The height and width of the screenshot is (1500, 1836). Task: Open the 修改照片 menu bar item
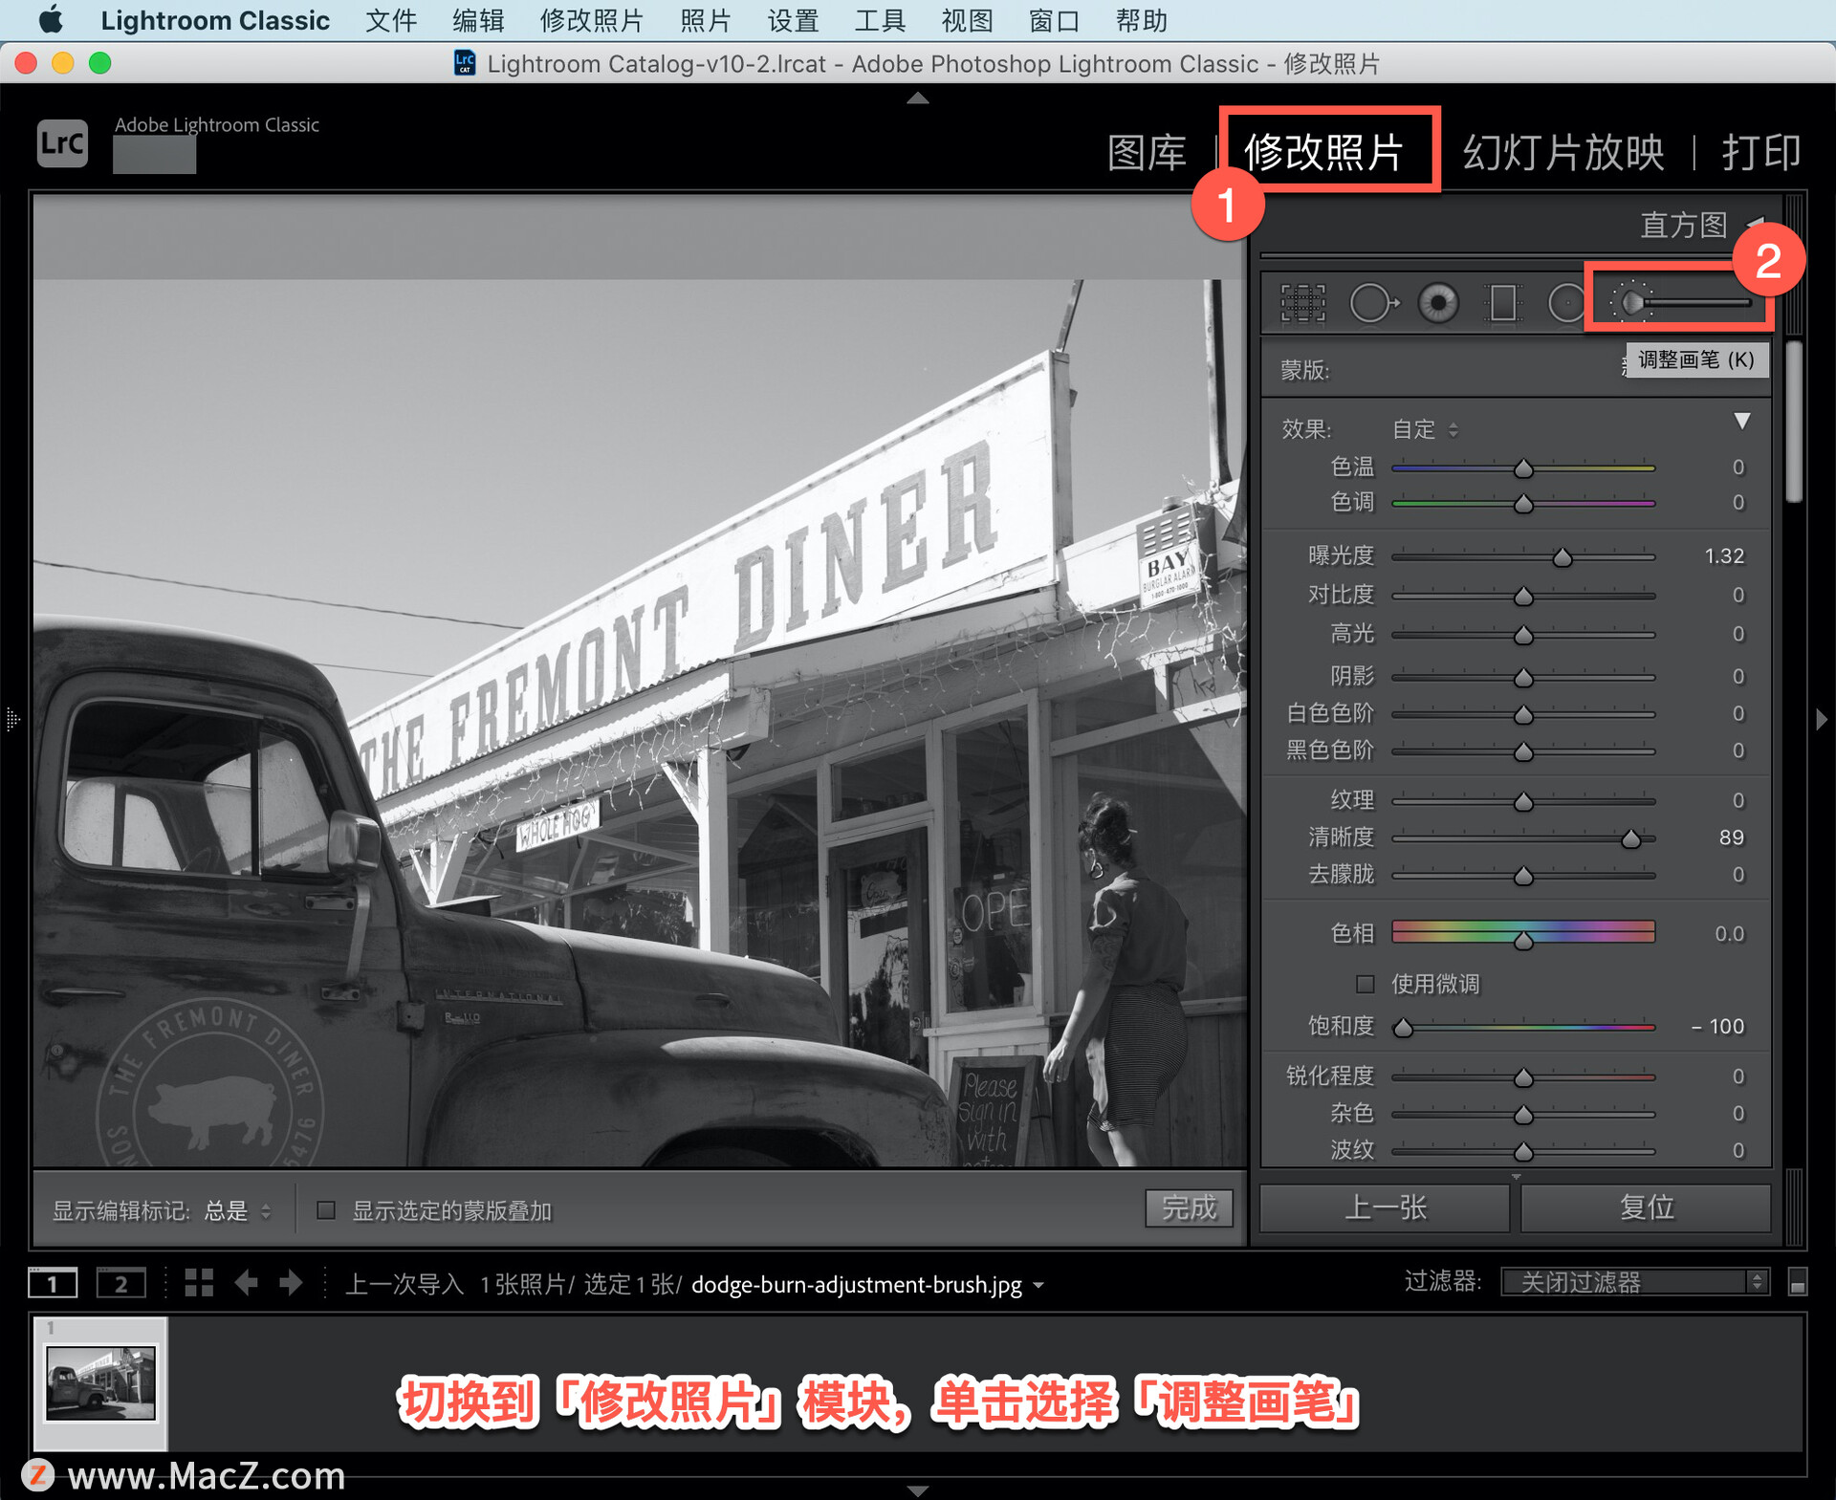click(x=591, y=20)
